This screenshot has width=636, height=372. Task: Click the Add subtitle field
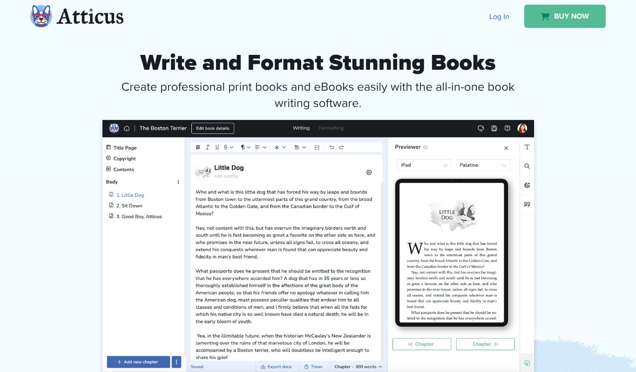[x=226, y=177]
